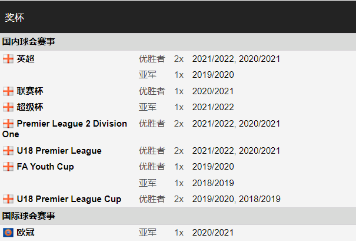Click the flag icon for U18 Premier League Cup
Image resolution: width=356 pixels, height=245 pixels.
click(8, 199)
